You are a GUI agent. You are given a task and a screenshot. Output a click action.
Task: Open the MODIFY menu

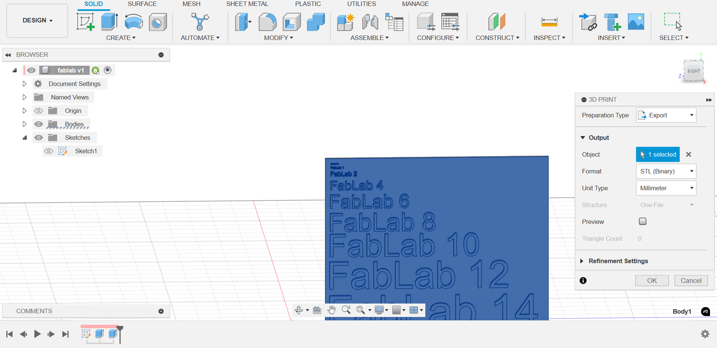(x=278, y=38)
